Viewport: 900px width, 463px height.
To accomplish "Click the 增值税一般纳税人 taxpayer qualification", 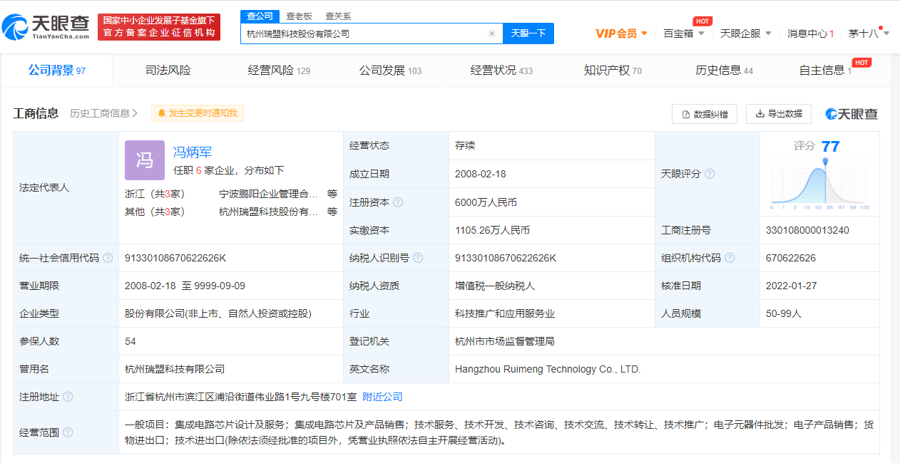I will click(x=495, y=286).
